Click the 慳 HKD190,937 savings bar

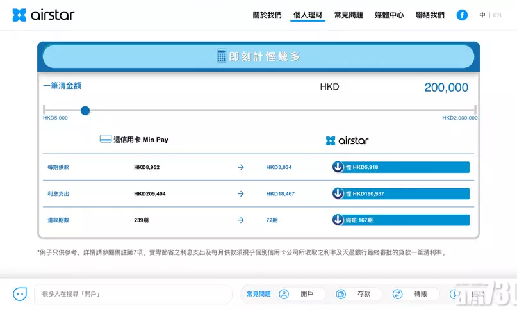[x=401, y=193]
